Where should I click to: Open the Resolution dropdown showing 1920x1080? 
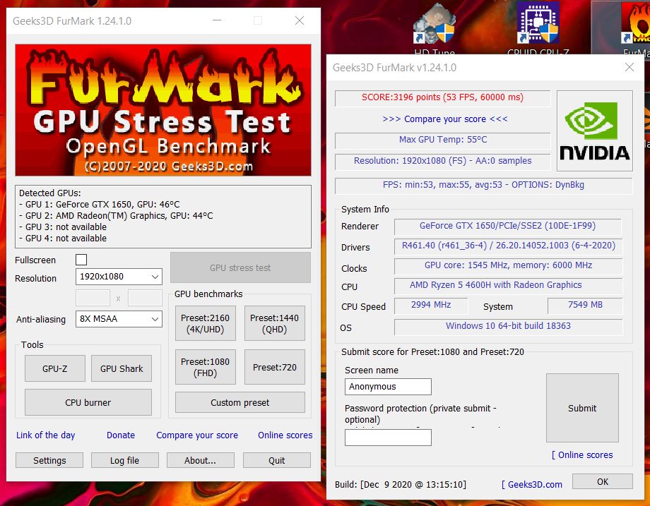point(119,277)
